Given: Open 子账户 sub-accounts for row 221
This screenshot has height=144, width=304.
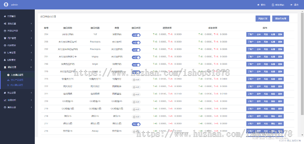Looking at the screenshot, I should 251,94.
